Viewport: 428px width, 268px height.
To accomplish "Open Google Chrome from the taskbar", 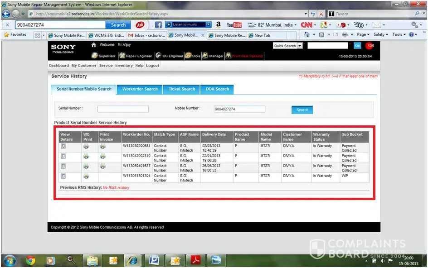I will (31, 260).
